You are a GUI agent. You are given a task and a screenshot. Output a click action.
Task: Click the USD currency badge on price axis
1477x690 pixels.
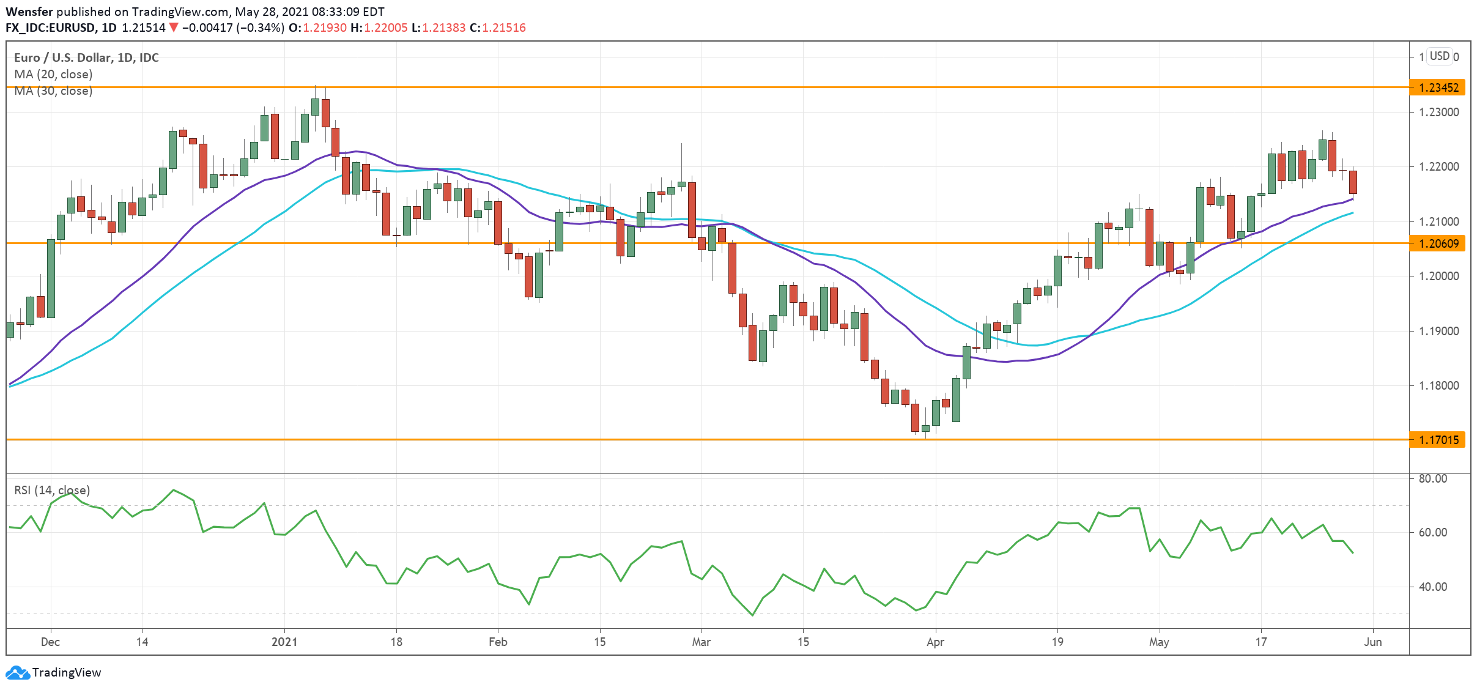coord(1439,56)
